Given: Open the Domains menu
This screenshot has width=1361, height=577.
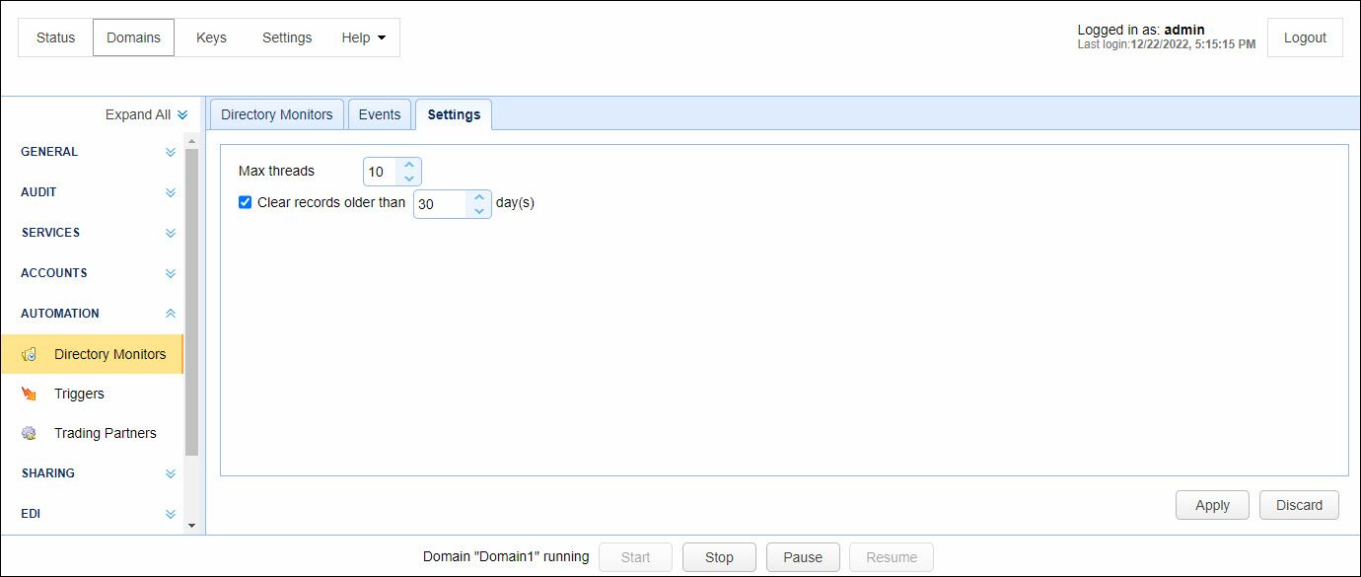Looking at the screenshot, I should 134,37.
